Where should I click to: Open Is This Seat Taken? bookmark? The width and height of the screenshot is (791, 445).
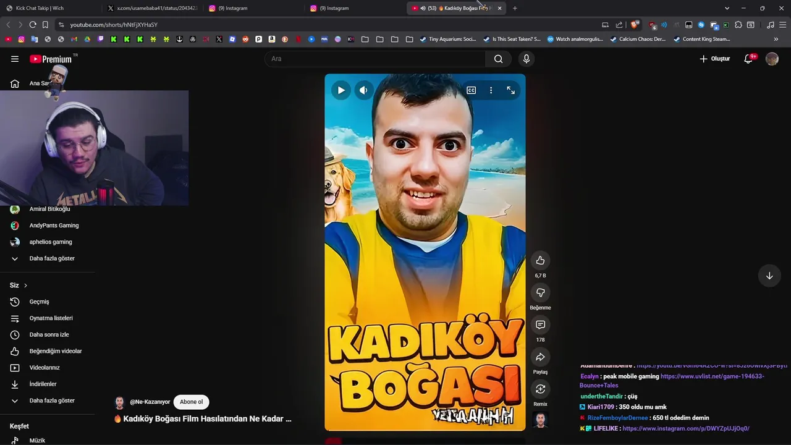coord(512,39)
